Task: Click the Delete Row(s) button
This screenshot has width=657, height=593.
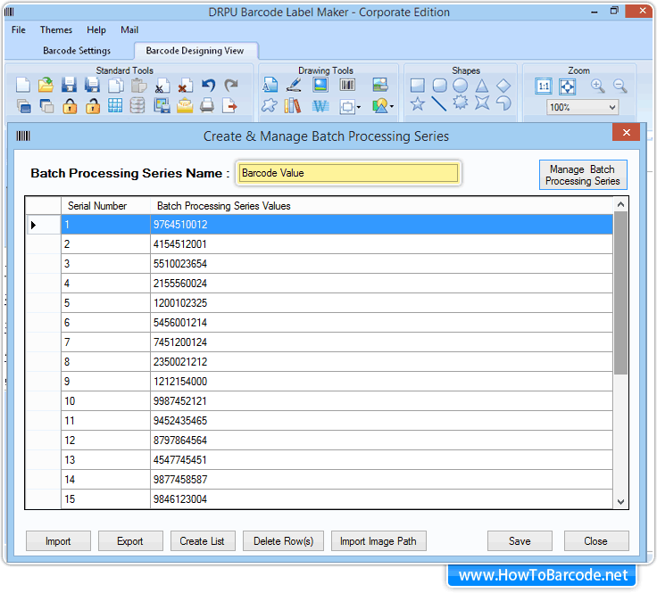Action: 283,541
